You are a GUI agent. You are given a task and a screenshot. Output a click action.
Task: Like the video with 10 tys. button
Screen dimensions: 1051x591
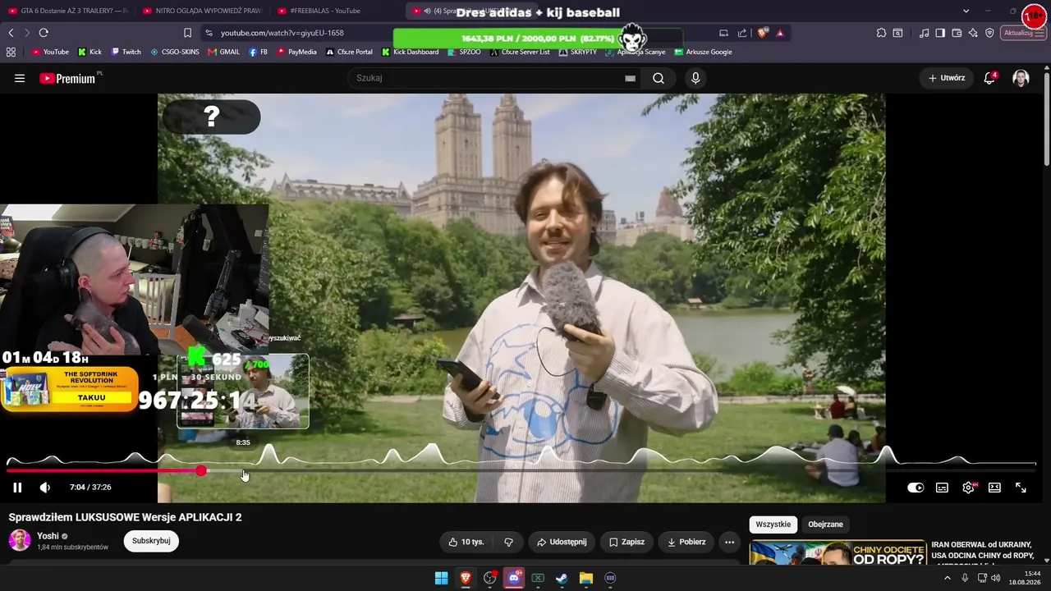tap(466, 542)
